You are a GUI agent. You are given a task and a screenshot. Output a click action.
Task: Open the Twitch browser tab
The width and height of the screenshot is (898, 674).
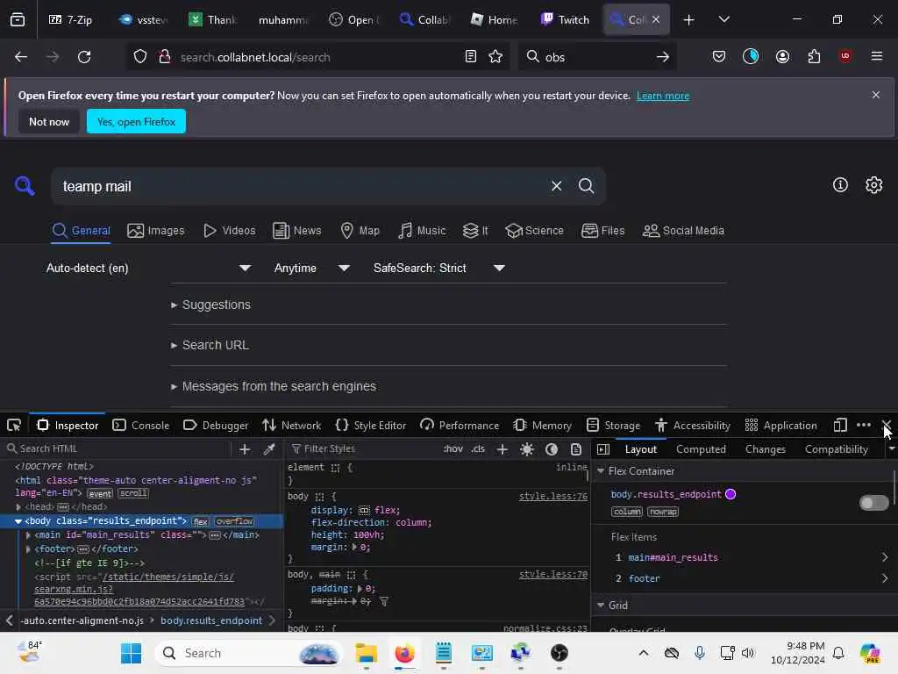(x=566, y=19)
